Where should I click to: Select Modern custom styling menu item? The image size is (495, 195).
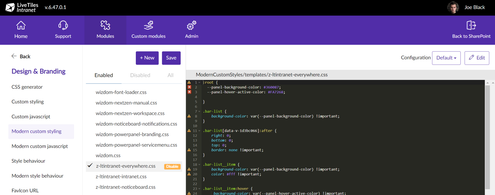coord(41,131)
